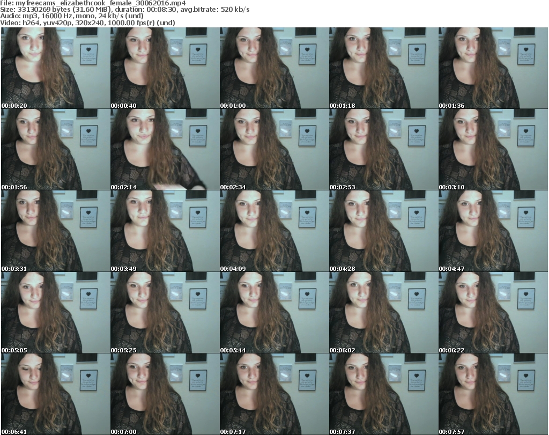Click the Video codec info line

point(87,23)
